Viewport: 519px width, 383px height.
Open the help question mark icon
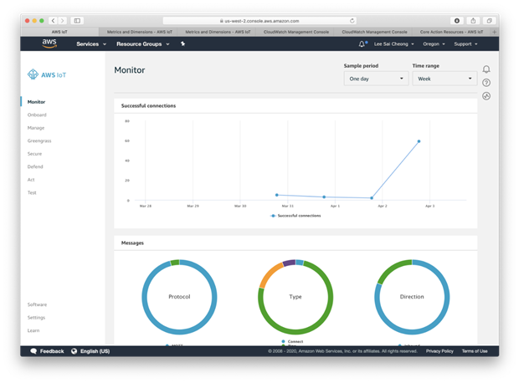click(486, 83)
